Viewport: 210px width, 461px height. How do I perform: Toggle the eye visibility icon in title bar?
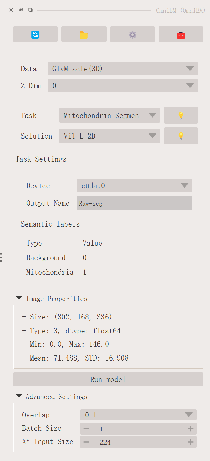(21, 10)
